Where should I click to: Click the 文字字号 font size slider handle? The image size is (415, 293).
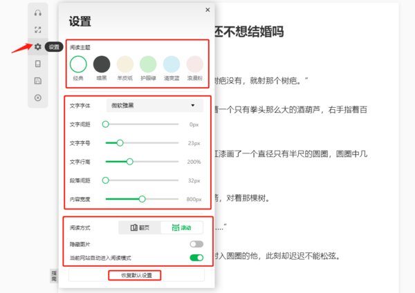point(120,143)
